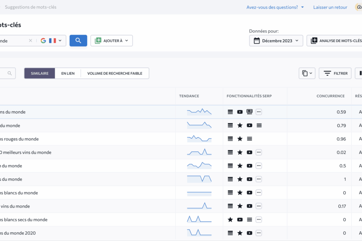Open the AJOUTER À dropdown

(111, 40)
